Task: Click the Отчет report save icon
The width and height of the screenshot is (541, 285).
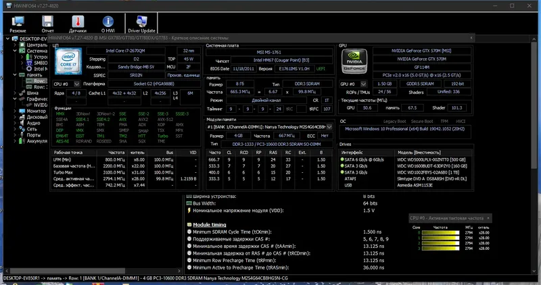Action: pos(47,24)
